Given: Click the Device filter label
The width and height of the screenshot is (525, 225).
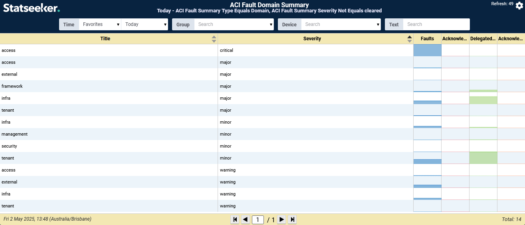Looking at the screenshot, I should click(289, 24).
